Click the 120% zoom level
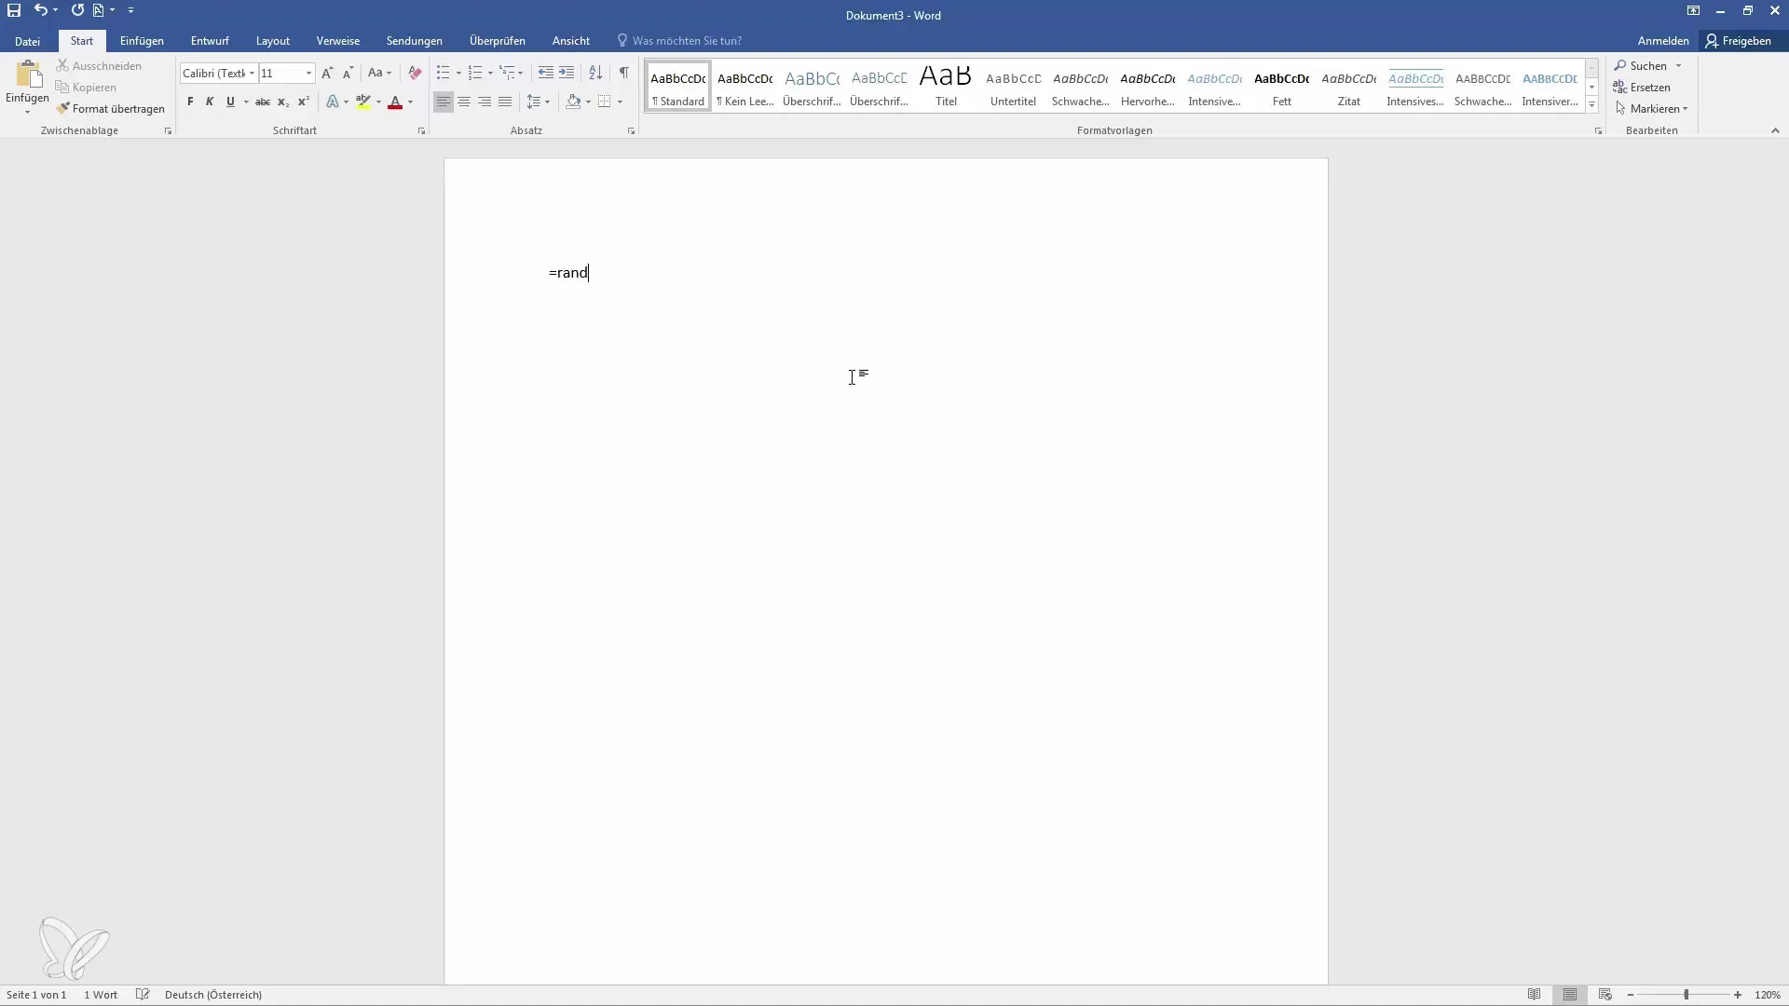Viewport: 1789px width, 1006px height. pyautogui.click(x=1768, y=995)
